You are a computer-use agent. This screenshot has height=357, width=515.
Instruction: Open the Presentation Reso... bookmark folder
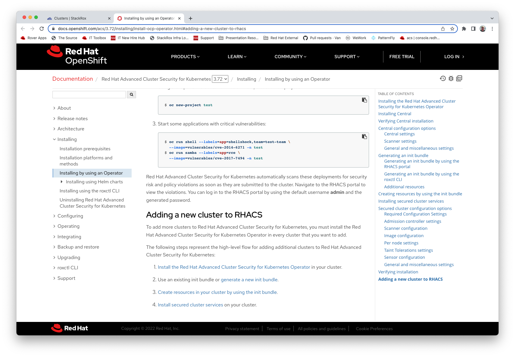(x=239, y=38)
